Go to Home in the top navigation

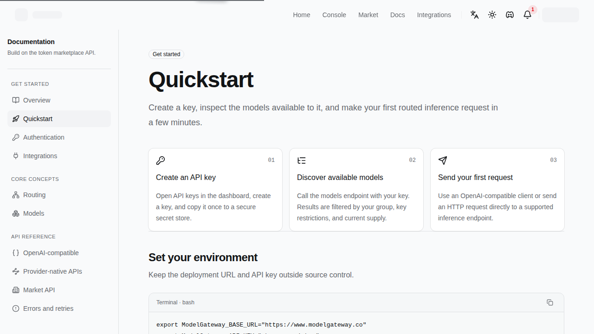[x=302, y=15]
